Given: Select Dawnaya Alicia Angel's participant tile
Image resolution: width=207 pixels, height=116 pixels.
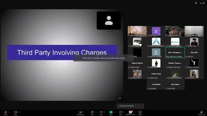Looking at the screenshot, I should pos(175,74).
